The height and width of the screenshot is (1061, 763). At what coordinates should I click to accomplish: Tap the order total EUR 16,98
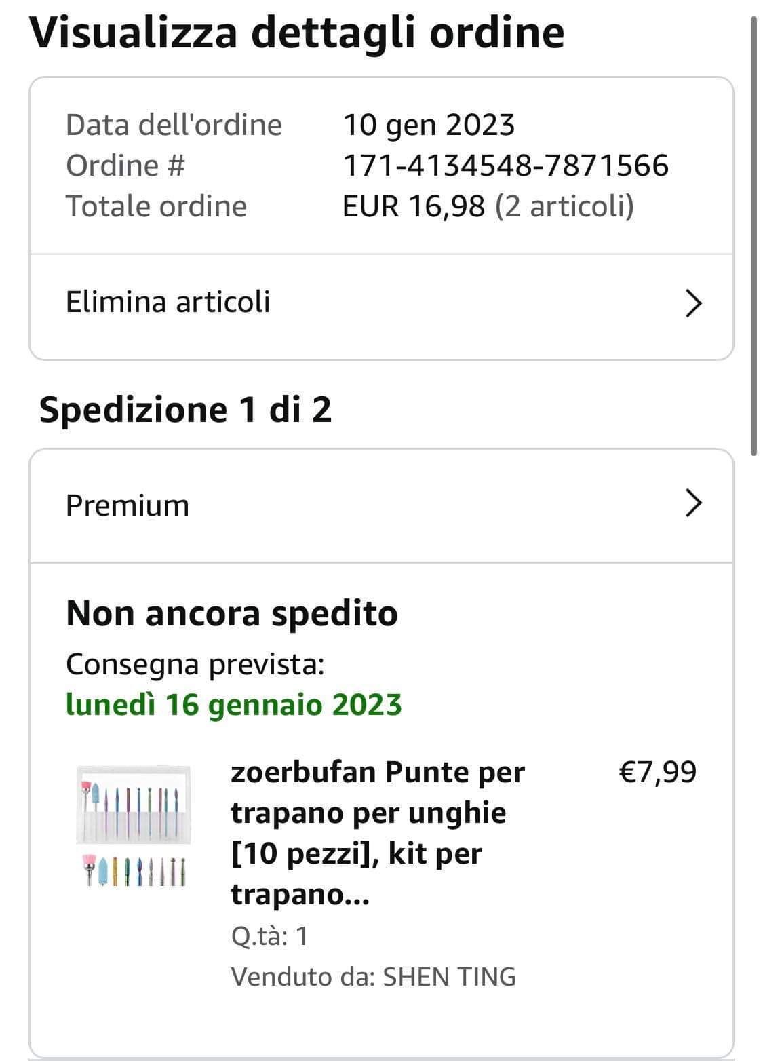(414, 206)
